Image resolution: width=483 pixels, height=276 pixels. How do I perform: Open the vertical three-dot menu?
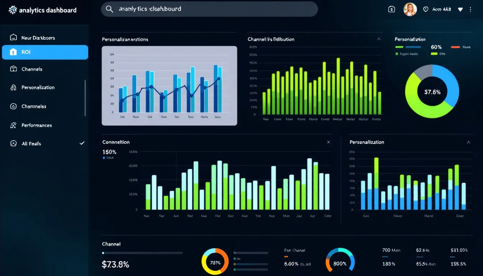[x=470, y=10]
